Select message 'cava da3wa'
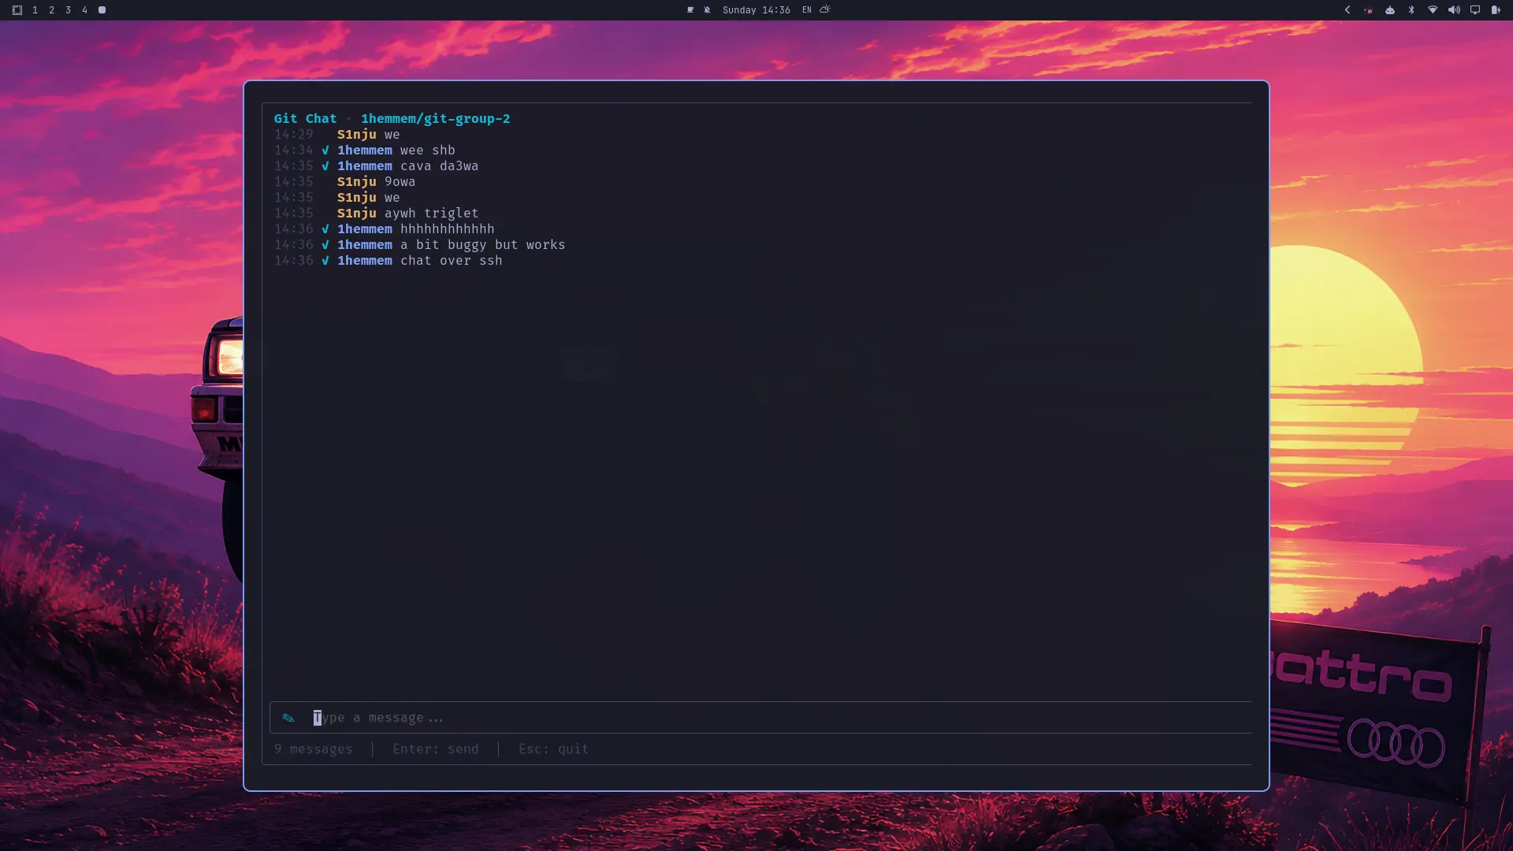The height and width of the screenshot is (851, 1513). click(439, 166)
